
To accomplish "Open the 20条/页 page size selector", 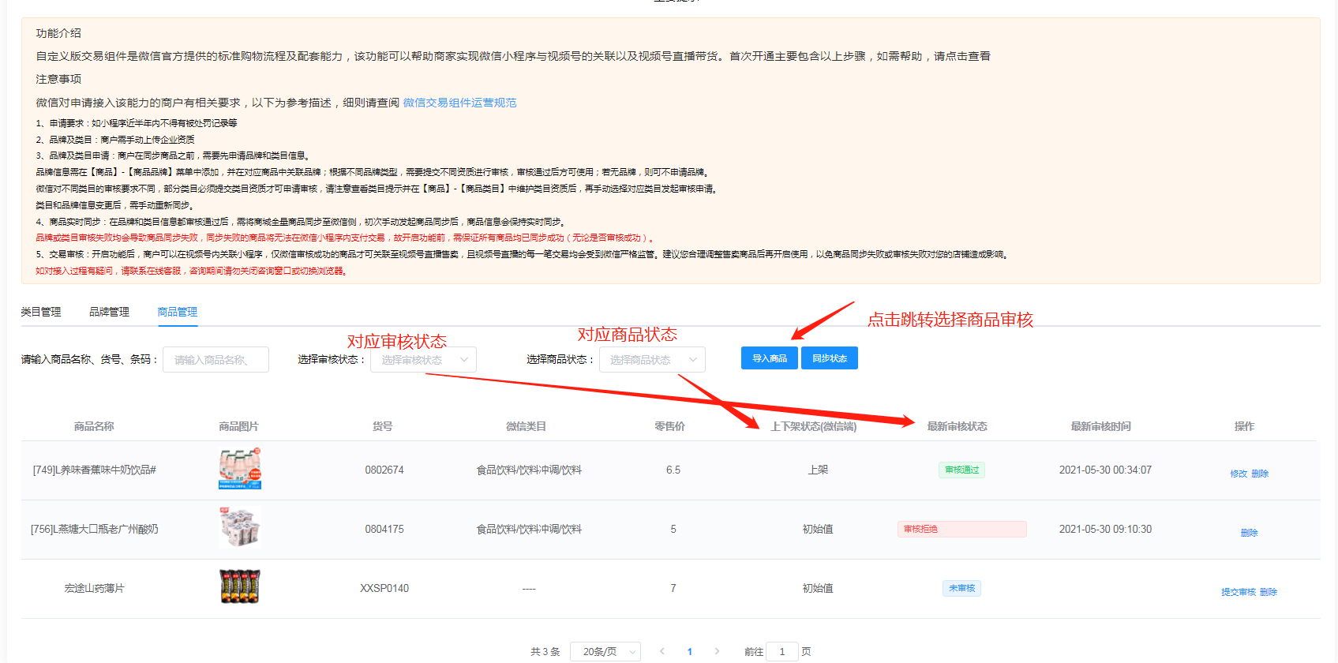I will (x=605, y=651).
